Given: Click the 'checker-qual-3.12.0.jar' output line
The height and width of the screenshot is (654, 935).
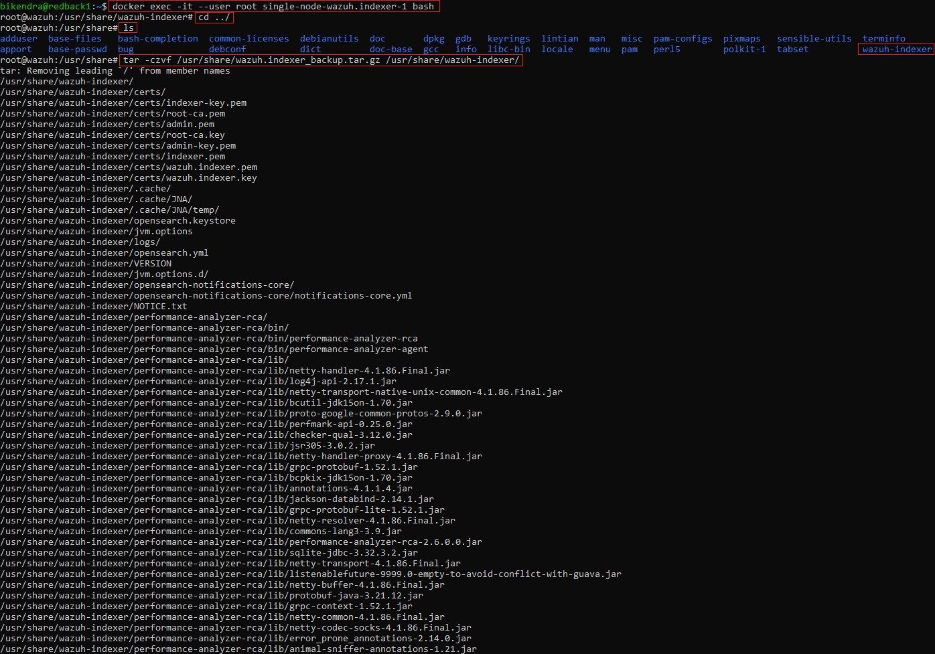Looking at the screenshot, I should pos(206,434).
